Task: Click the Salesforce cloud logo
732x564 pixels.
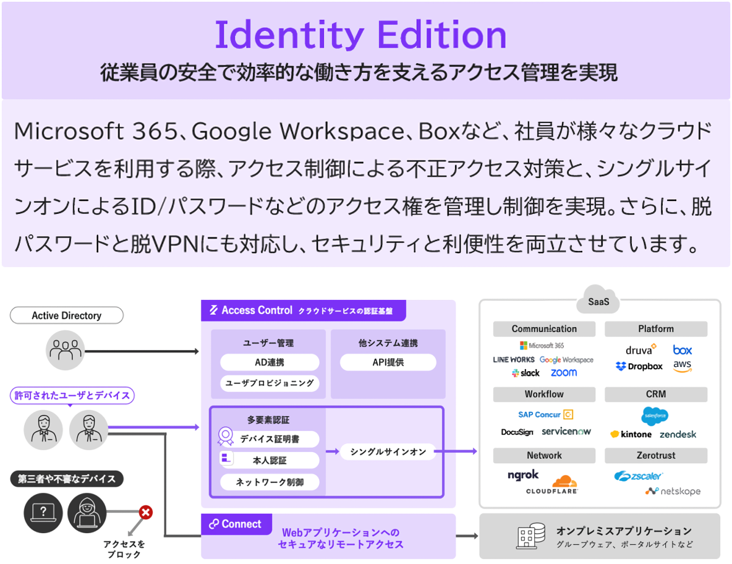Action: pos(655,416)
